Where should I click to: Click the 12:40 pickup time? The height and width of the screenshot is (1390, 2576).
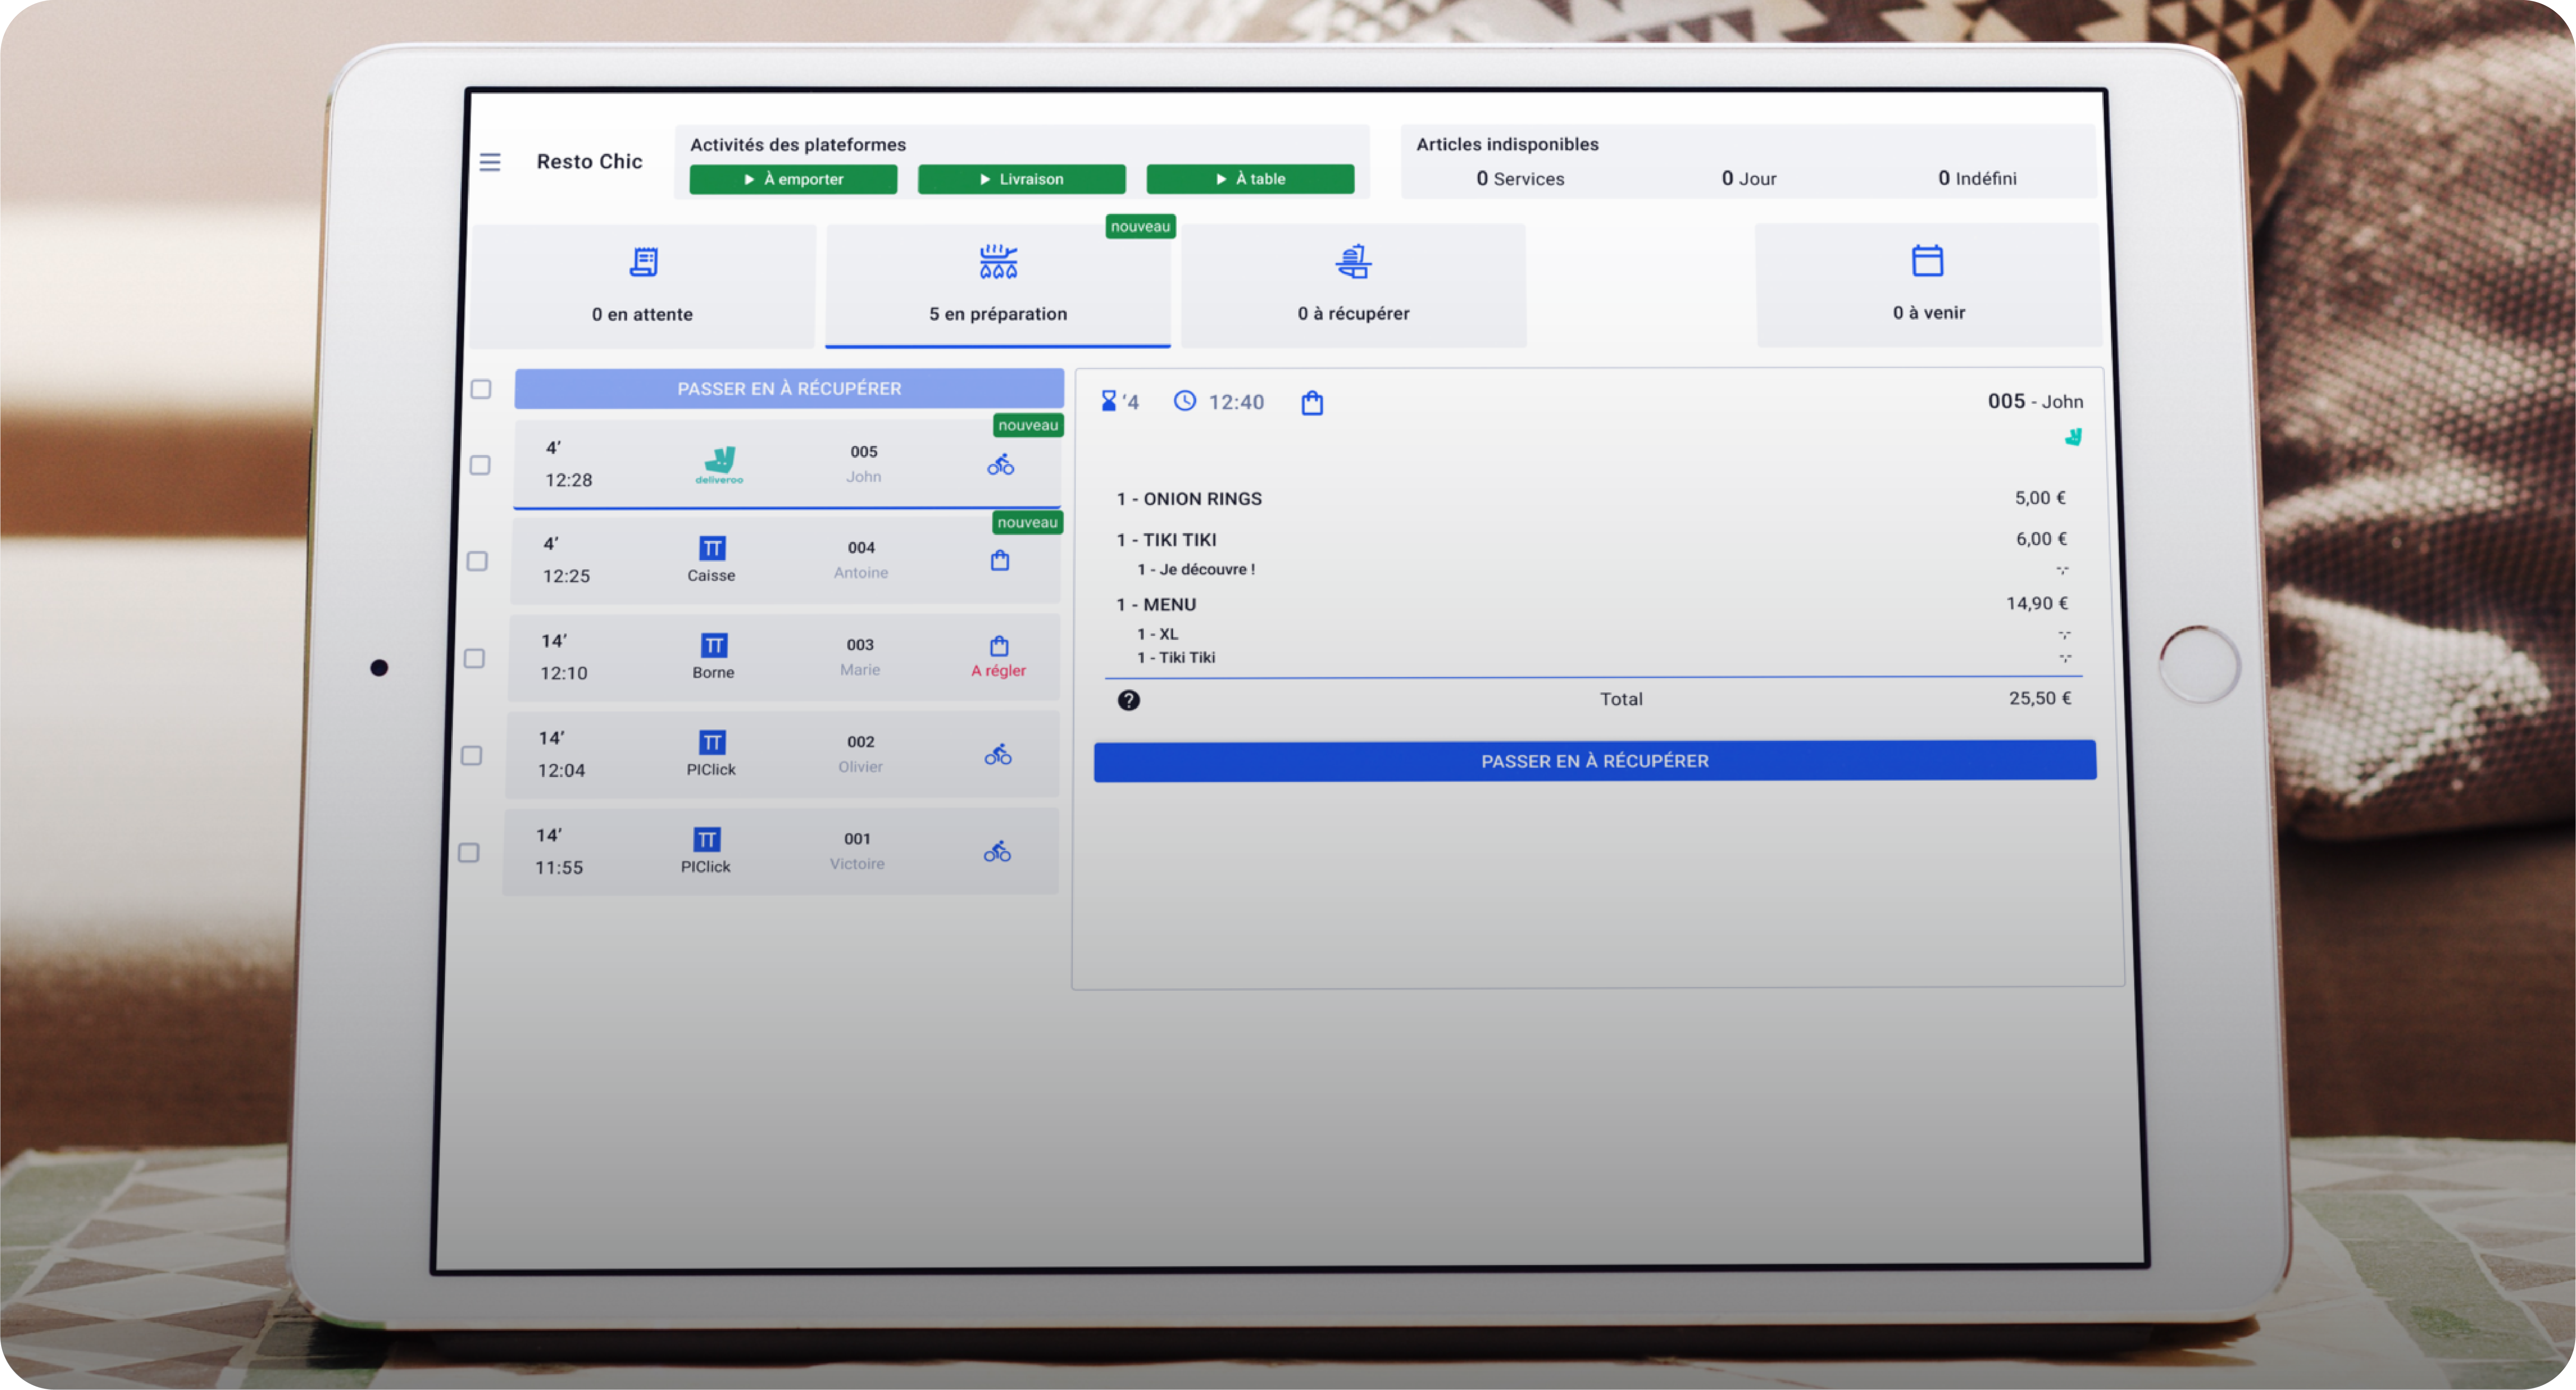(1236, 402)
